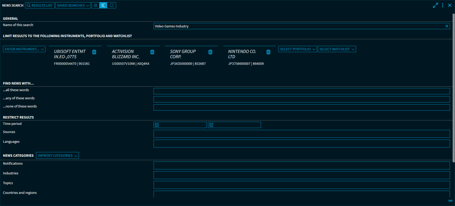The width and height of the screenshot is (455, 206).
Task: Expand the Select Portfolio dropdown
Action: (x=297, y=49)
